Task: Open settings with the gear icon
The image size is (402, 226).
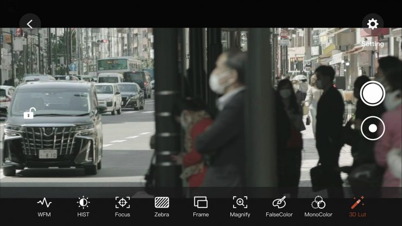Action: point(373,24)
